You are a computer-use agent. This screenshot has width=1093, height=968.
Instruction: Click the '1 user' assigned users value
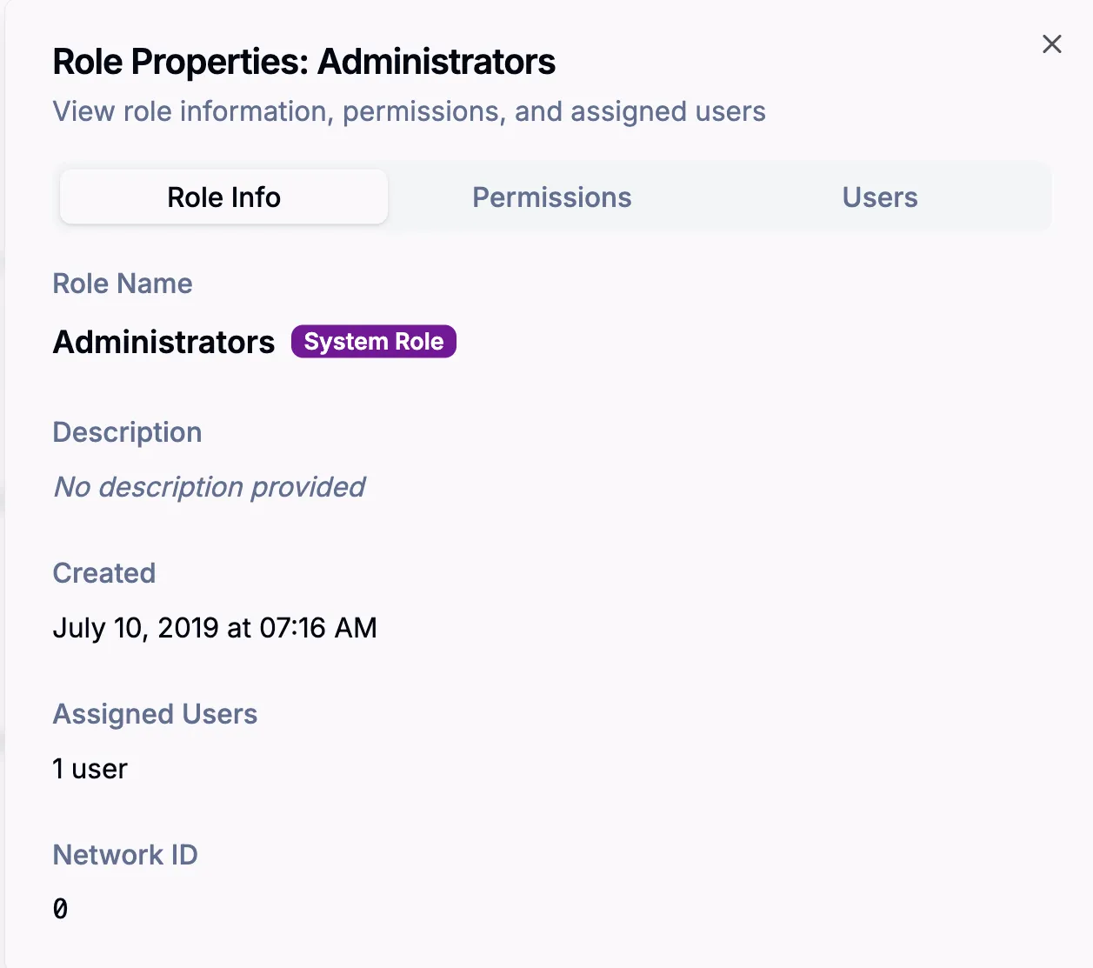click(x=90, y=769)
